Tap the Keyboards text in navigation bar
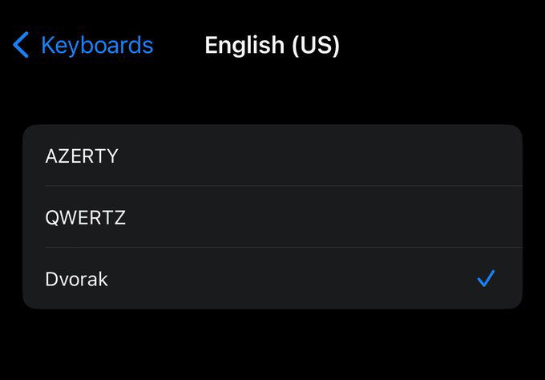This screenshot has height=380, width=545. (x=97, y=45)
